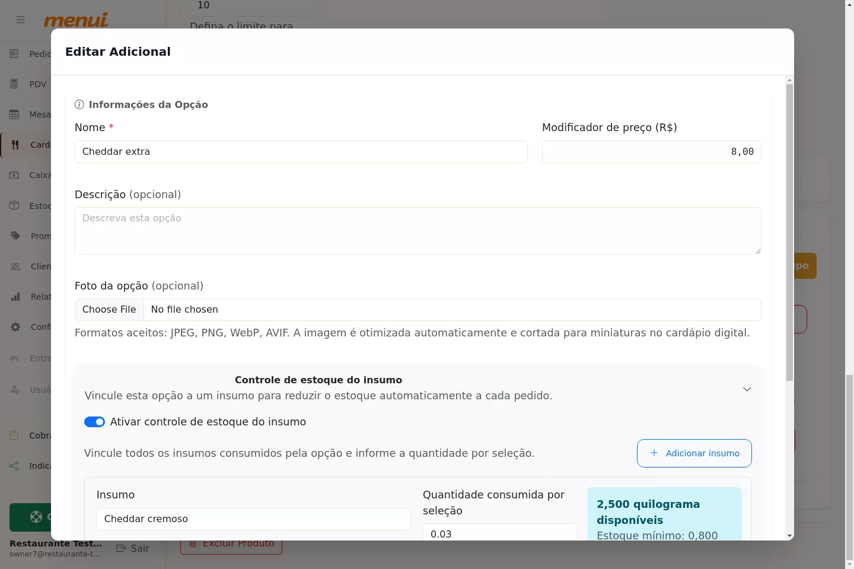Screen dimensions: 854x569
Task: Click the Quantidade consumida field 0.03
Action: [500, 532]
